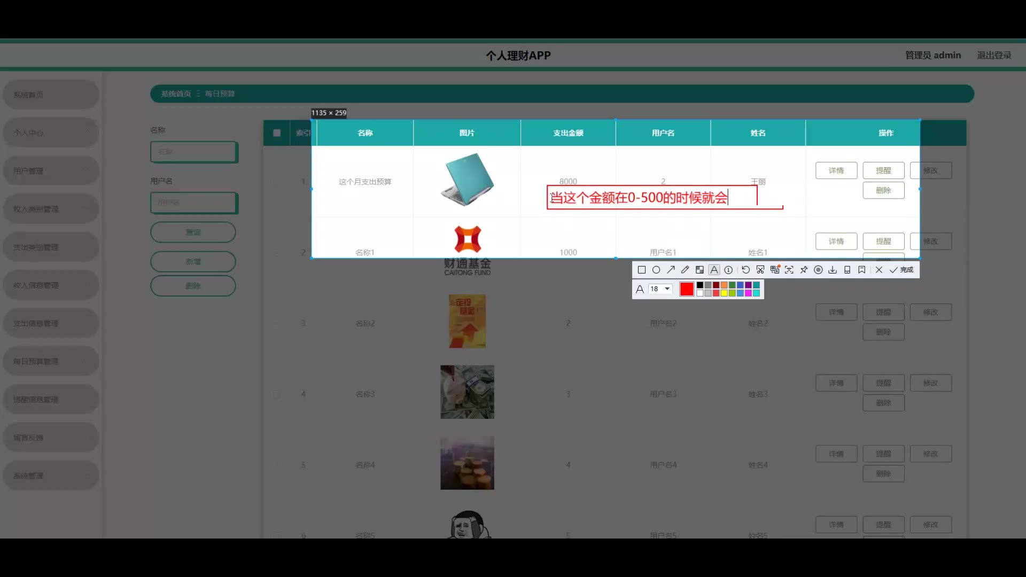Open 详情 for 这个月支出预算 row
This screenshot has height=577, width=1026.
pyautogui.click(x=836, y=170)
